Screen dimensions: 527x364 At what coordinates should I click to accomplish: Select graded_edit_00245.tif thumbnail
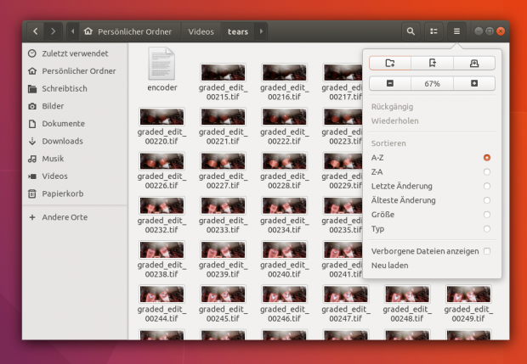click(224, 294)
